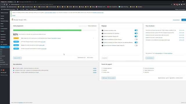
Task: Open the Perso bookmark folder
Action: [x=64, y=7]
